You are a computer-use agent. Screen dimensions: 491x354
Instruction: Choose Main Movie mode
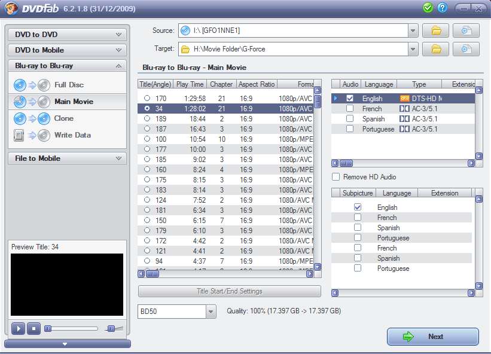coord(74,102)
